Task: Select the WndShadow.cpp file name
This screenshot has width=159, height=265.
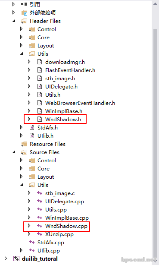Action: pos(66,226)
